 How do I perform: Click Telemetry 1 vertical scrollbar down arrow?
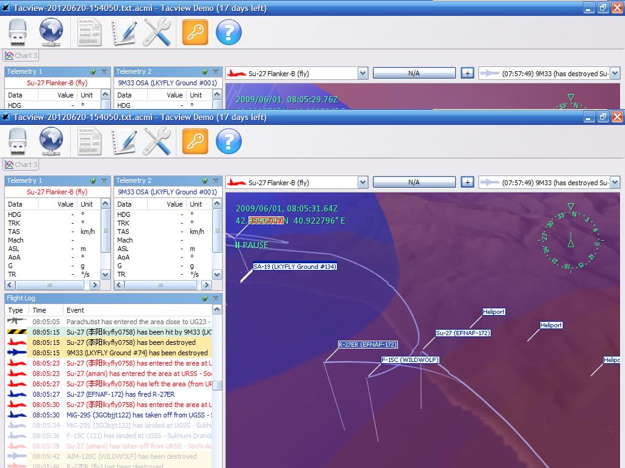pos(105,275)
